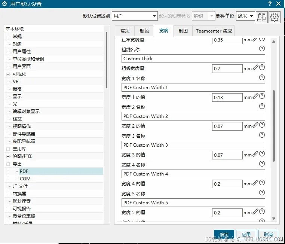Collapse the 导出 tree node
The width and height of the screenshot is (285, 244).
(x=8, y=164)
